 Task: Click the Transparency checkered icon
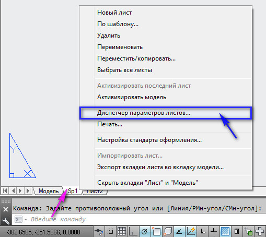[225, 232]
